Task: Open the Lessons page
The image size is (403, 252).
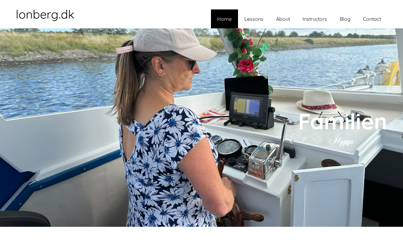Action: (x=254, y=19)
